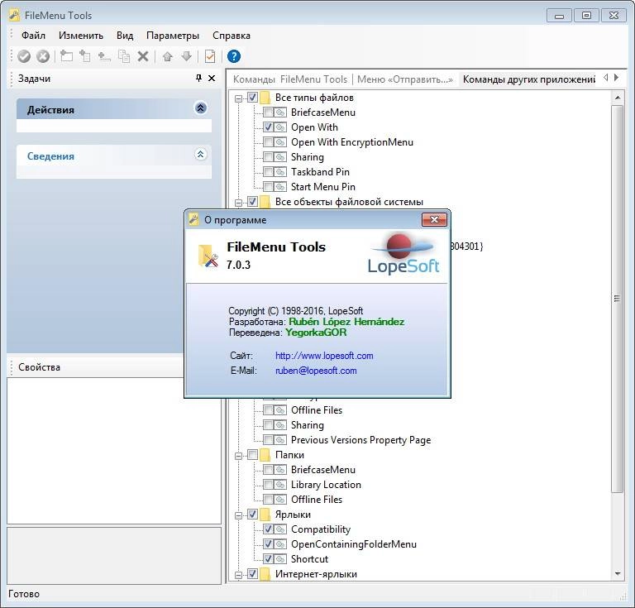The height and width of the screenshot is (608, 635).
Task: Click the gear icon beside Library Location
Action: coord(279,485)
